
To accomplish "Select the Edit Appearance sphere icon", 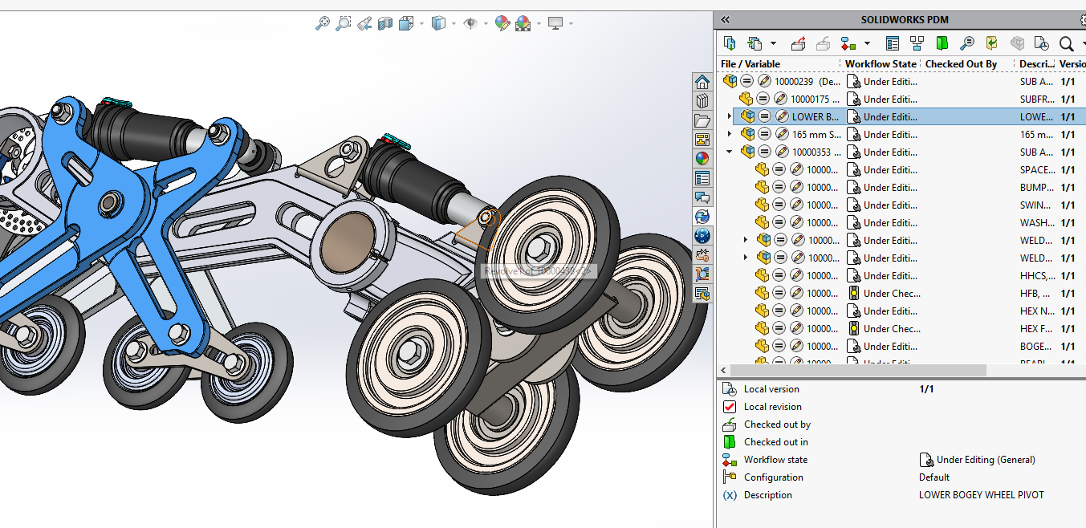I will pos(502,22).
